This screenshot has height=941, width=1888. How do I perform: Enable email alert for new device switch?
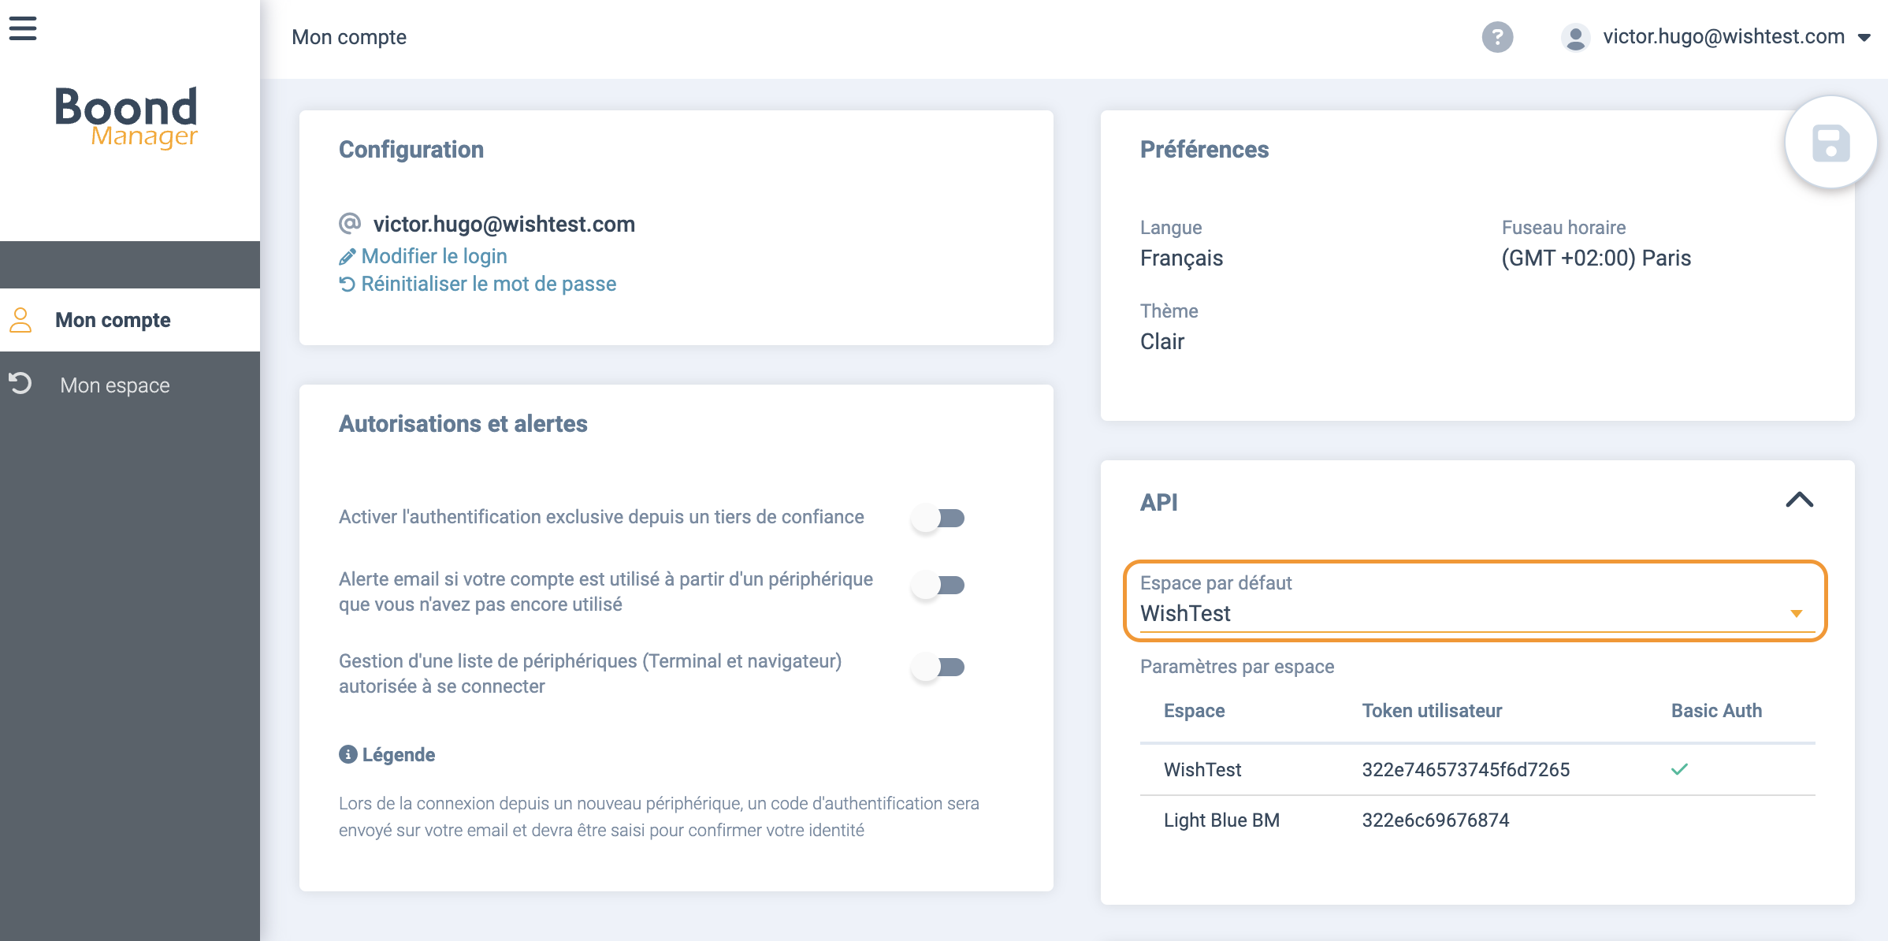tap(938, 585)
